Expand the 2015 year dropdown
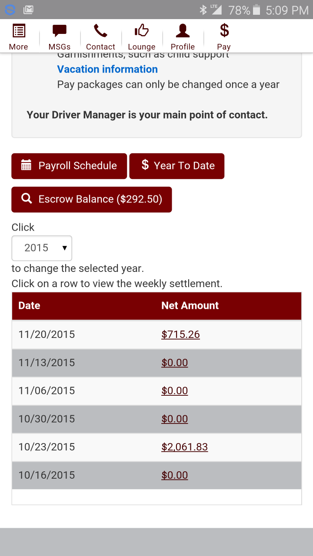This screenshot has width=313, height=556. (42, 248)
